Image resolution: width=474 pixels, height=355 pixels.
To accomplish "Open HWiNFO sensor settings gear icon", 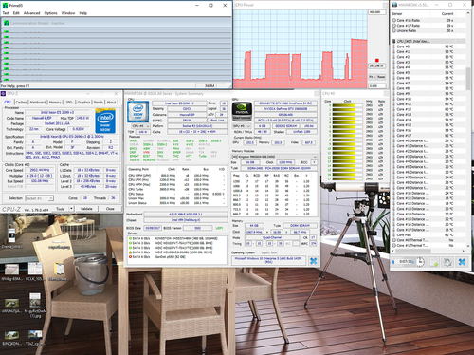I will click(448, 262).
